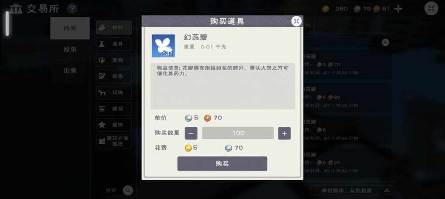
Task: Switch to the 拾单 tab
Action: pos(70,50)
